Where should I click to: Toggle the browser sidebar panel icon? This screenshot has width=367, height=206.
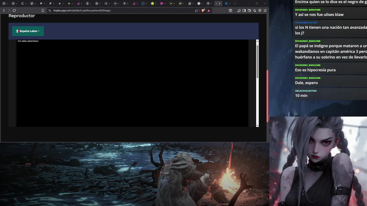[x=244, y=11]
